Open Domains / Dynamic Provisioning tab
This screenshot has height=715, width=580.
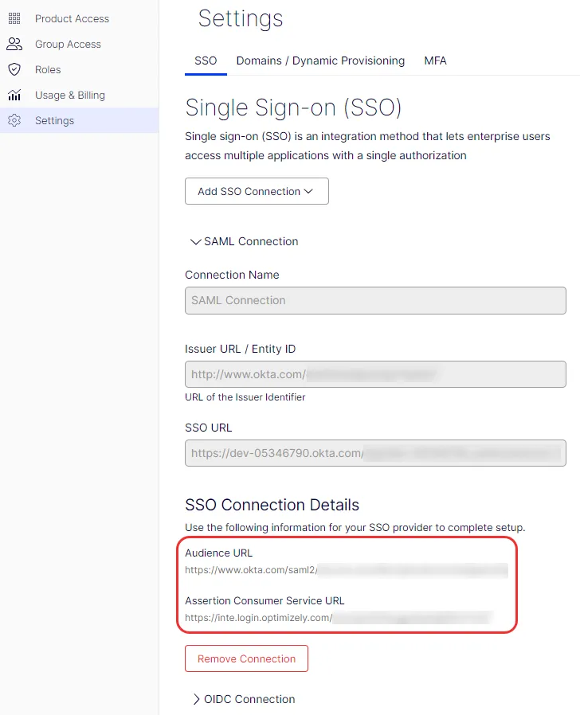[320, 61]
